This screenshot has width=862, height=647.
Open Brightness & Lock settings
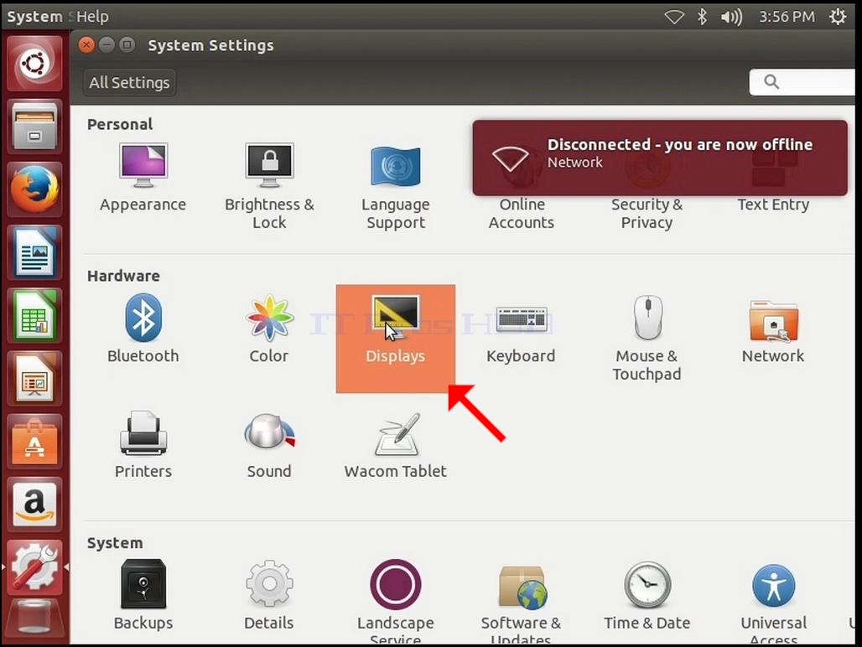coord(269,186)
